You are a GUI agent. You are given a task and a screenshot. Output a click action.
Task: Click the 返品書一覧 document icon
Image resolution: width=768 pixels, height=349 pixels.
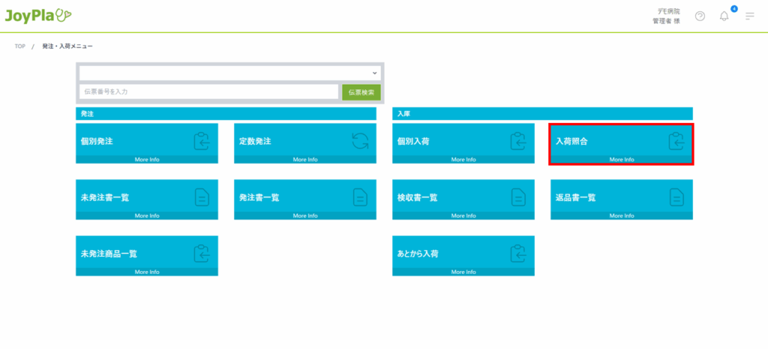coord(676,197)
